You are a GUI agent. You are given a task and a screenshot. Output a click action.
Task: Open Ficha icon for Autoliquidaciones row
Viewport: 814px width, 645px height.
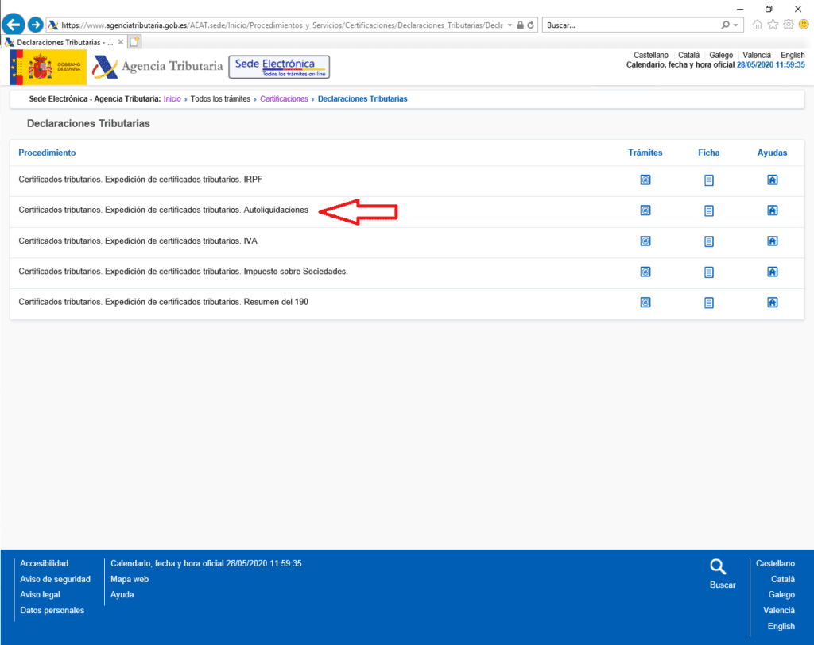tap(709, 211)
